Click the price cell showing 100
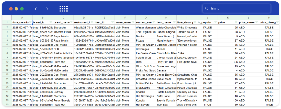Image resolution: width=281 pixels, height=109 pixels. pos(228,101)
